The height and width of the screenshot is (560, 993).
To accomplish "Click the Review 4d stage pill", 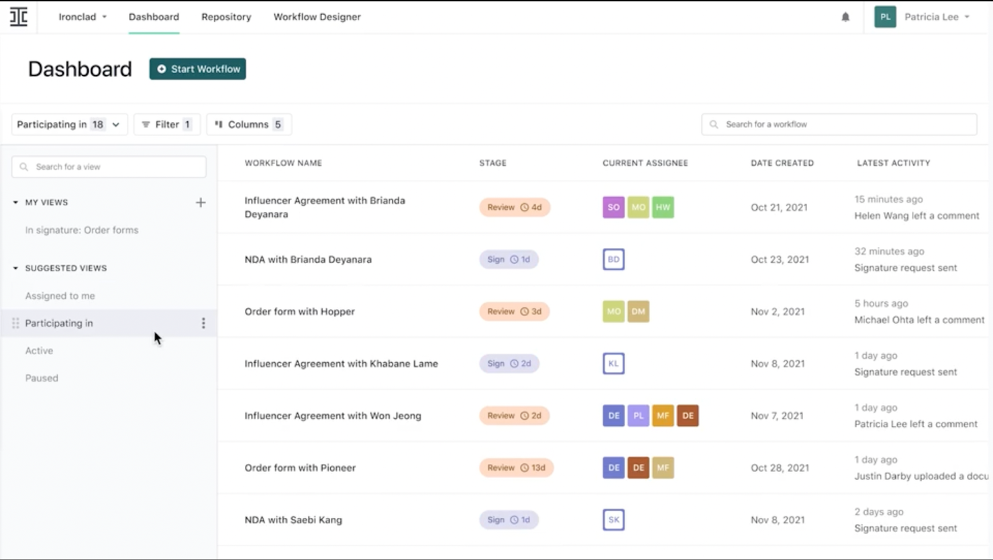I will click(x=514, y=207).
